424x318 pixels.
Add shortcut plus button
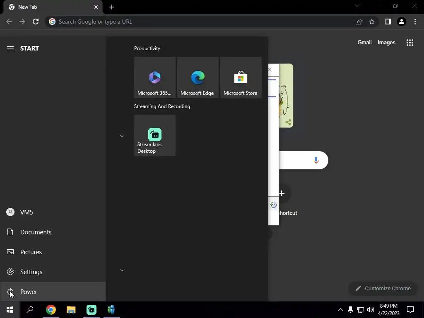pos(282,193)
